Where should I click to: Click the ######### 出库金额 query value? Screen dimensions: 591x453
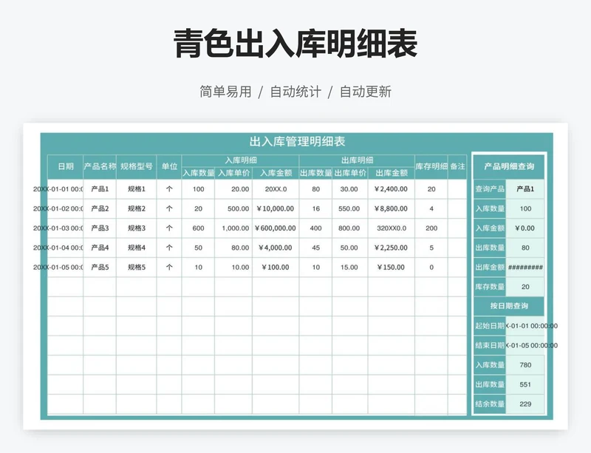tap(525, 268)
